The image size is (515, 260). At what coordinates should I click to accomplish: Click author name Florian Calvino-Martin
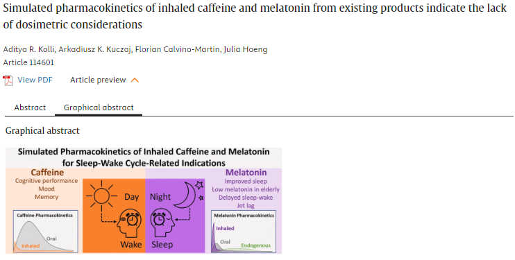178,49
